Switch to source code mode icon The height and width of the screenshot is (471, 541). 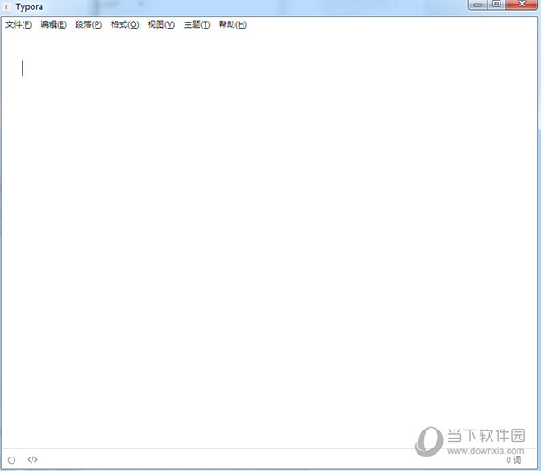coord(32,459)
